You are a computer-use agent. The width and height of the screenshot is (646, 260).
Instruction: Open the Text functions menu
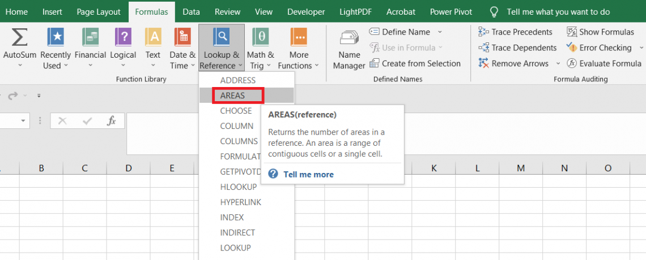click(153, 49)
